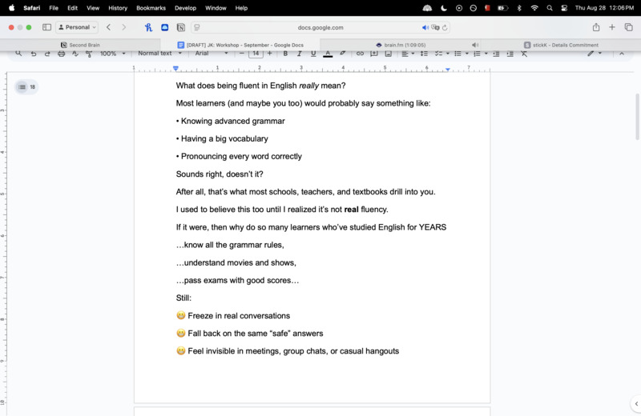641x416 pixels.
Task: Toggle numbered list formatting
Action: [x=477, y=54]
